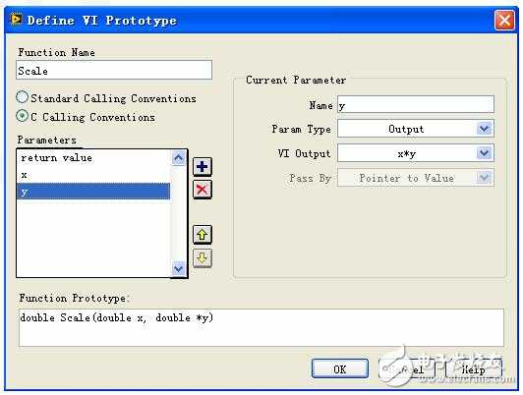Click the parameters list scroll-down arrow

179,268
